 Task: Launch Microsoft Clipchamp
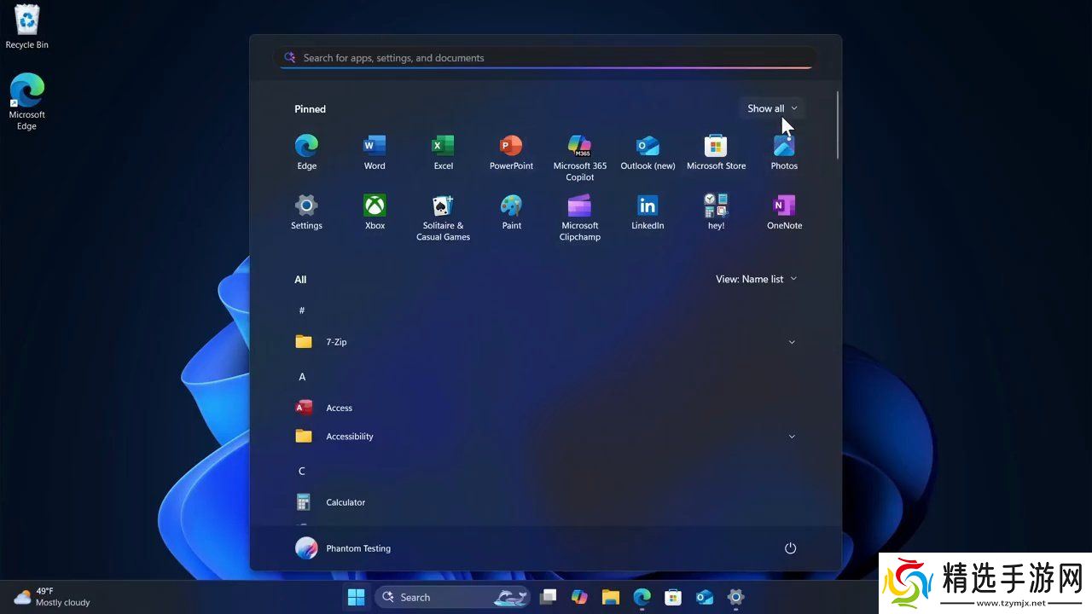[x=579, y=217]
